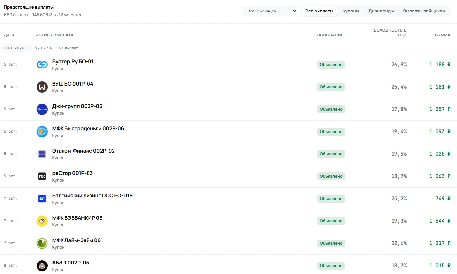Switch to the 'Выплаты пайщикам' tab
The width and height of the screenshot is (457, 274).
point(424,11)
